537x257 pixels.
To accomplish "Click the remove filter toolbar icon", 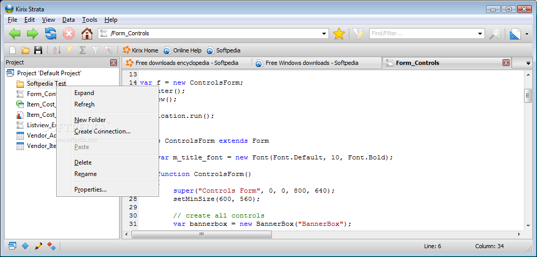I will tap(109, 50).
